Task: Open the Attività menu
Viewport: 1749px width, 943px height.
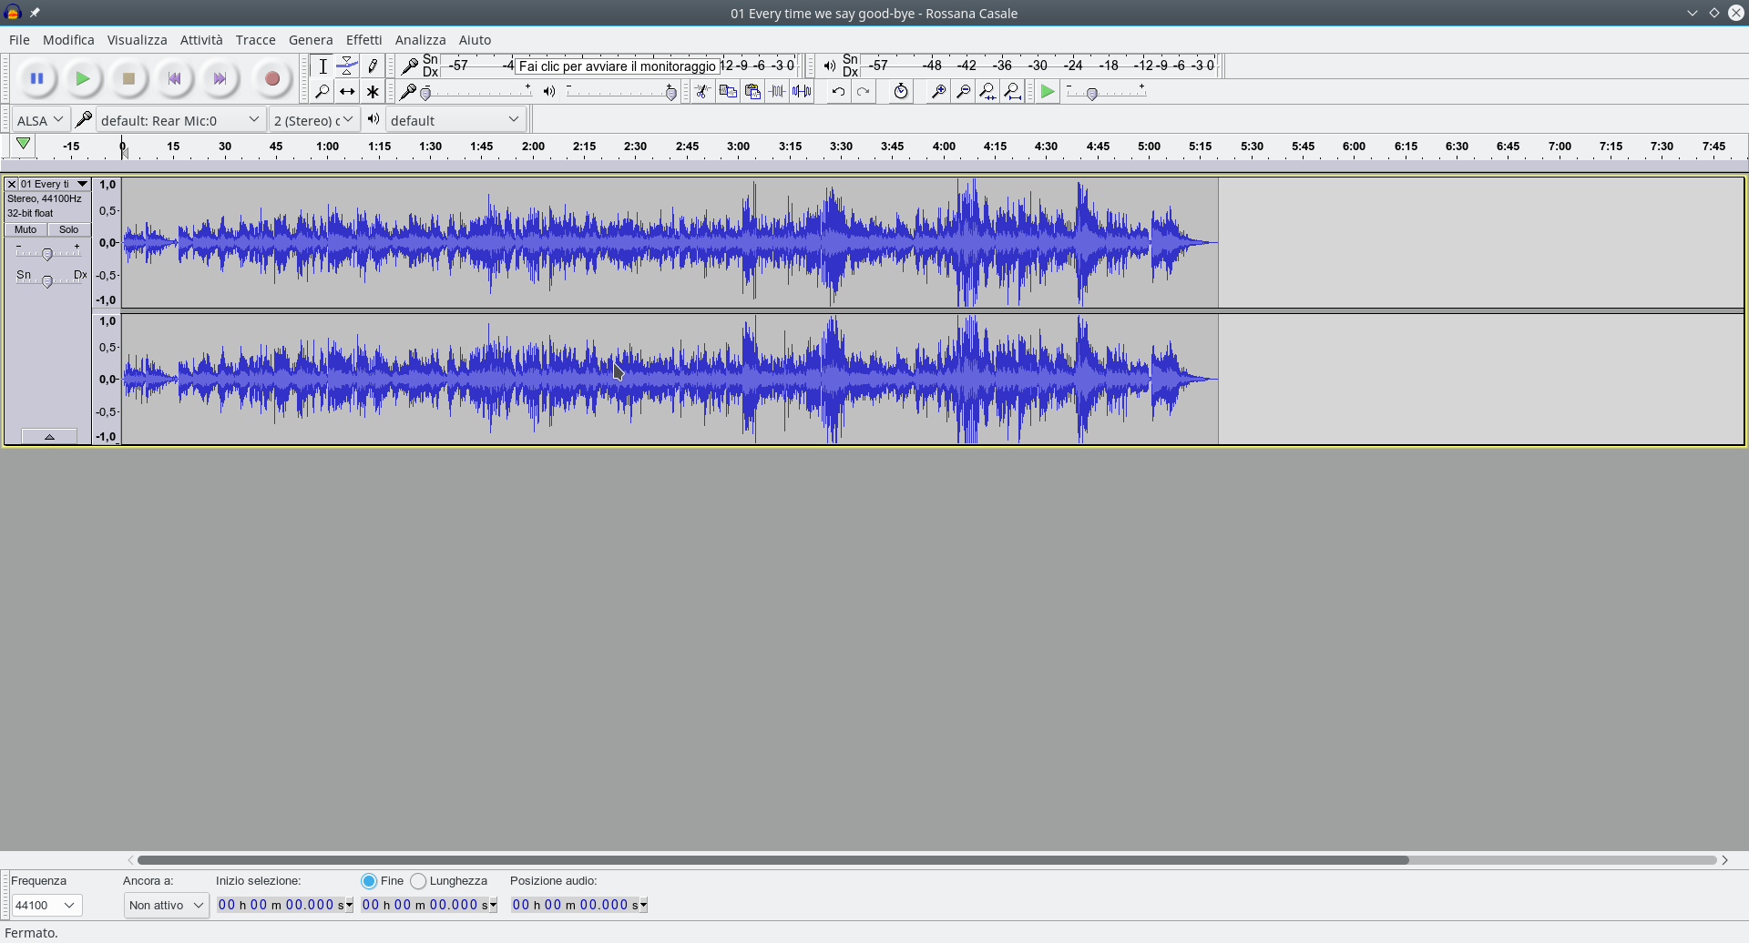Action: point(201,40)
